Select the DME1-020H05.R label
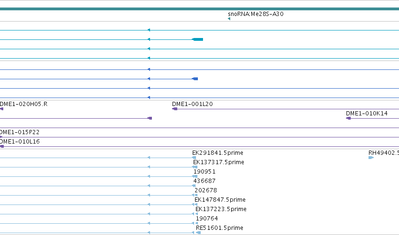The height and width of the screenshot is (235, 399). click(x=23, y=104)
